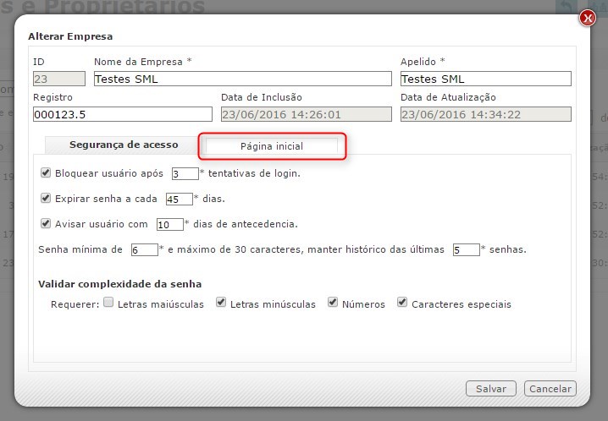Uncheck the Expirar senha a cada option

click(x=46, y=199)
